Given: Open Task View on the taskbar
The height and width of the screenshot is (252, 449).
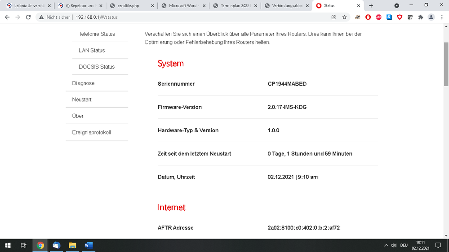Looking at the screenshot, I should (24, 245).
